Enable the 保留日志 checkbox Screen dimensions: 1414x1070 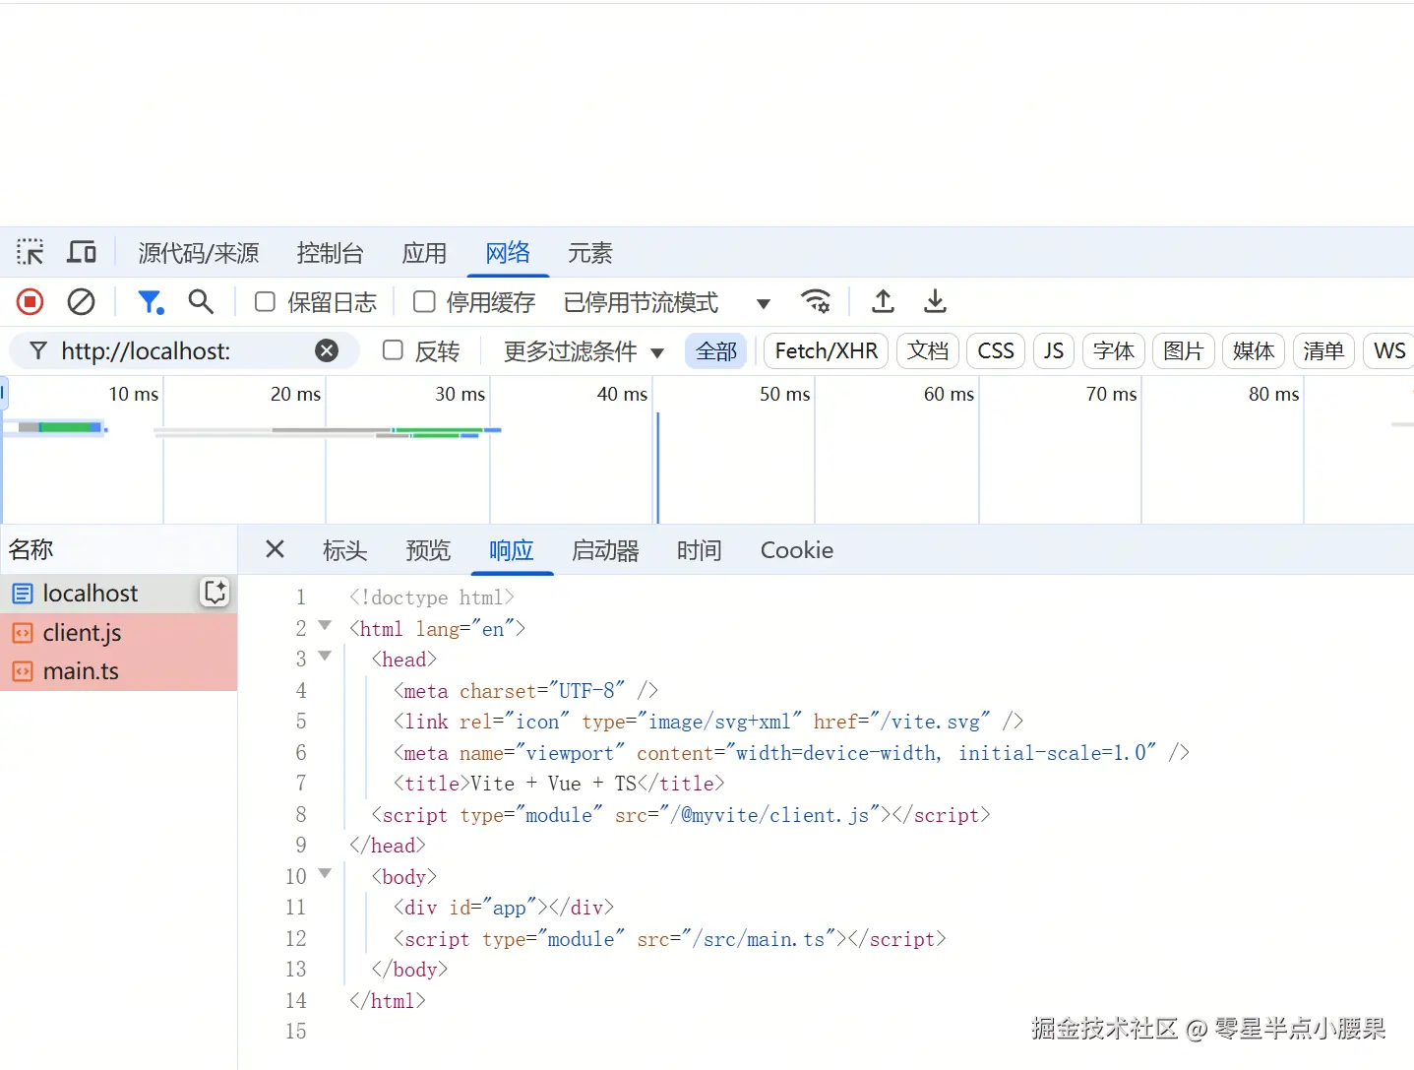pos(265,301)
